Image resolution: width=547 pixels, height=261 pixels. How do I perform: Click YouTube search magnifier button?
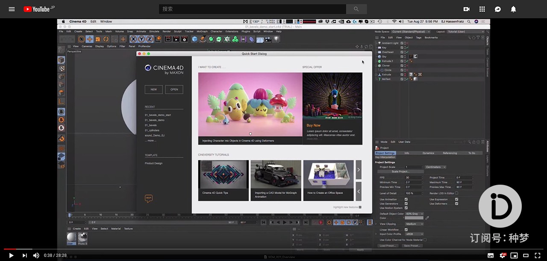click(356, 9)
